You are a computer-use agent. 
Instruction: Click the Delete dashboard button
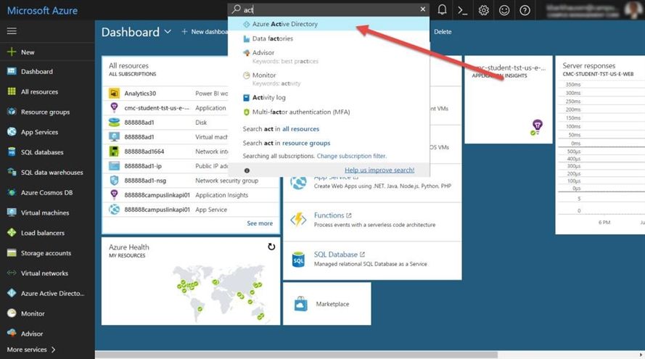click(x=443, y=32)
